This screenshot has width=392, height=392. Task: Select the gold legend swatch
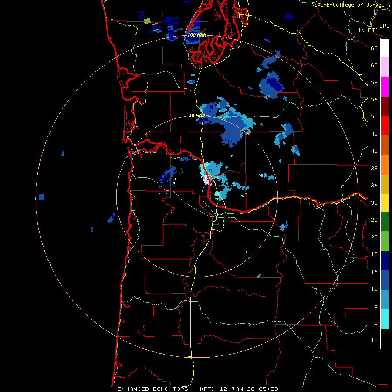pyautogui.click(x=385, y=184)
